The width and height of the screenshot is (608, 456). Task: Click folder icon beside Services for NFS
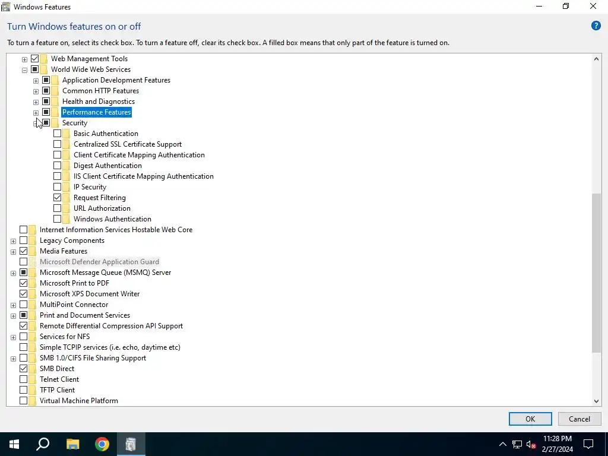pos(32,337)
